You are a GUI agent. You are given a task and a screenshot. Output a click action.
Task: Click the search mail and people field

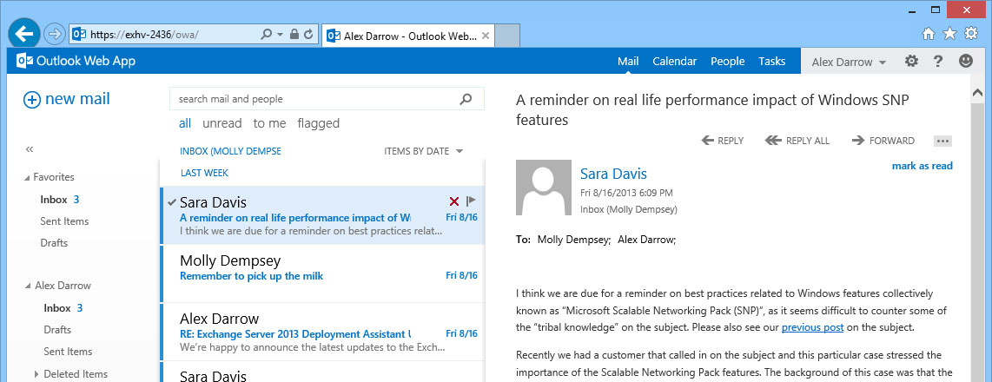point(327,99)
